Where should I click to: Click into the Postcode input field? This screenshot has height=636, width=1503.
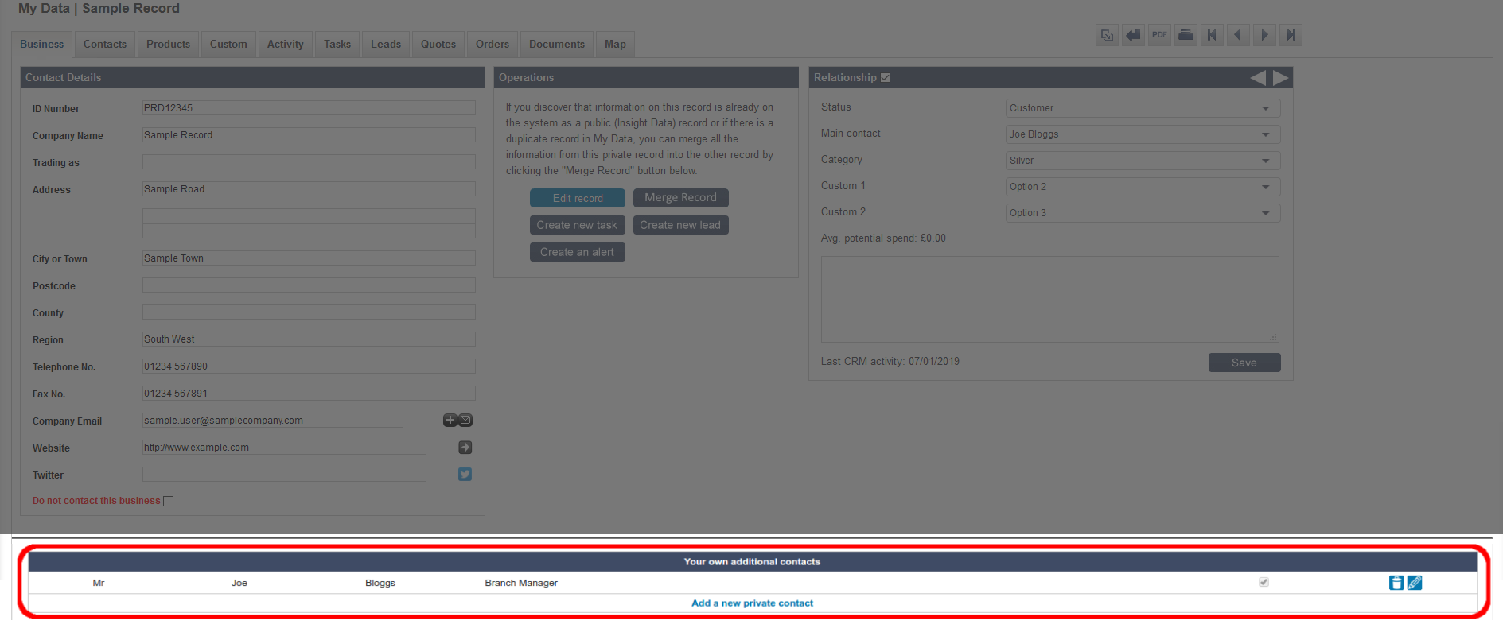coord(309,285)
